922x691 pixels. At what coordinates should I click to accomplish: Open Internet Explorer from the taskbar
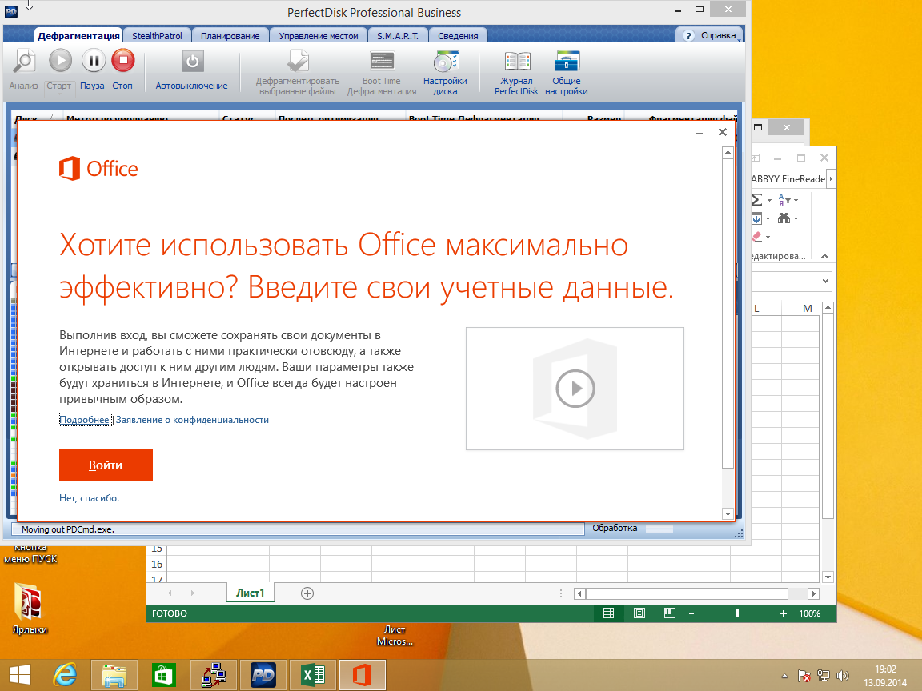coord(65,675)
